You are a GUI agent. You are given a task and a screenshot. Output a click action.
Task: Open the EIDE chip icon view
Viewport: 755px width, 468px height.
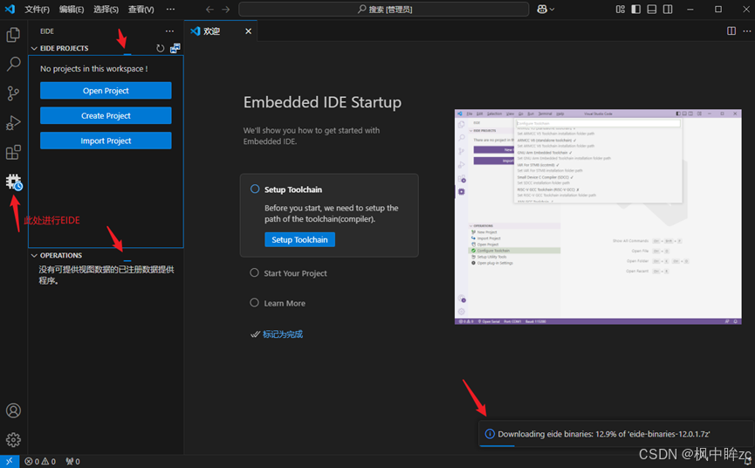pyautogui.click(x=13, y=182)
